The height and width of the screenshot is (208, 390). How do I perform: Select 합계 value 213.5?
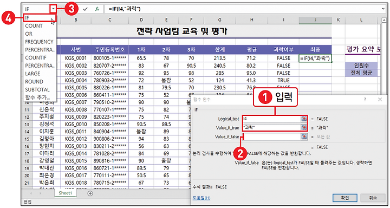pyautogui.click(x=219, y=58)
